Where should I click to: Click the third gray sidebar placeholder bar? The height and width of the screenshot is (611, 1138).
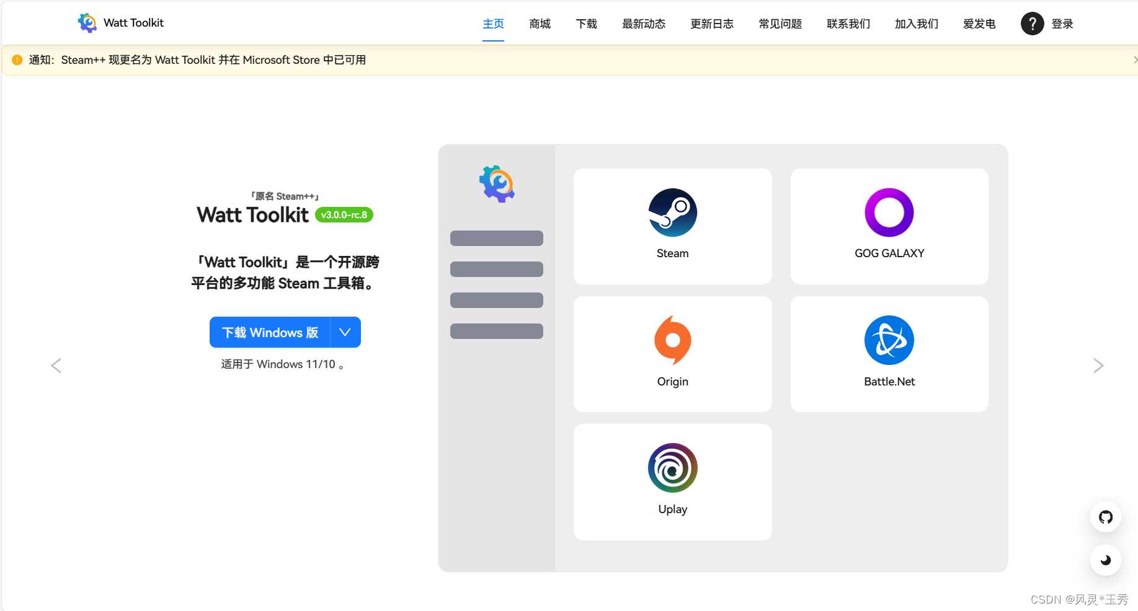click(x=497, y=300)
